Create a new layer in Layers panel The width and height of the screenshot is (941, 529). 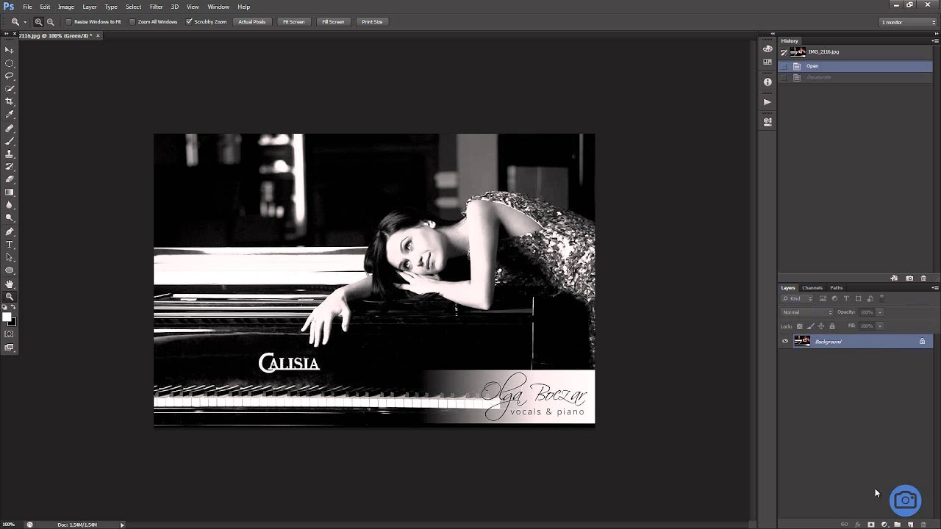[910, 525]
